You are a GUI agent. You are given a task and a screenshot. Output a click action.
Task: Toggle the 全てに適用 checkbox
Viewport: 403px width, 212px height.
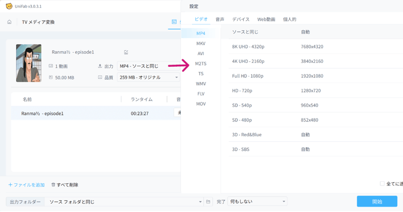(x=382, y=183)
